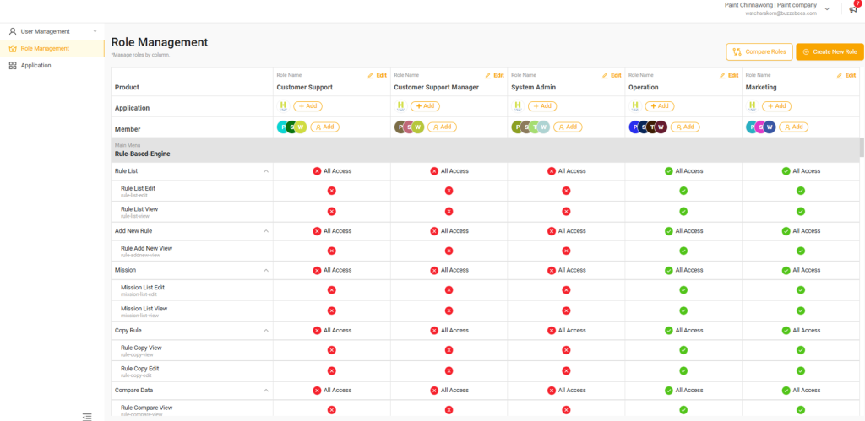Open the notifications megaphone icon

point(853,9)
